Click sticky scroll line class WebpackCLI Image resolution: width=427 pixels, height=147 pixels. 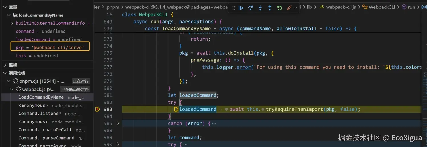tap(148, 14)
